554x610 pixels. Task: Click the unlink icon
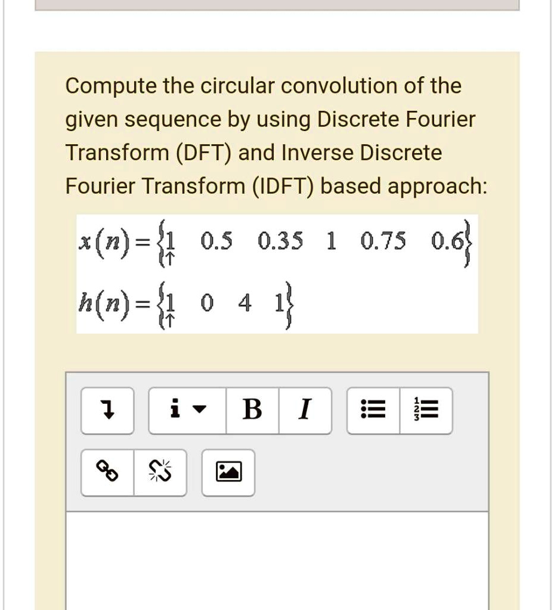[x=160, y=472]
